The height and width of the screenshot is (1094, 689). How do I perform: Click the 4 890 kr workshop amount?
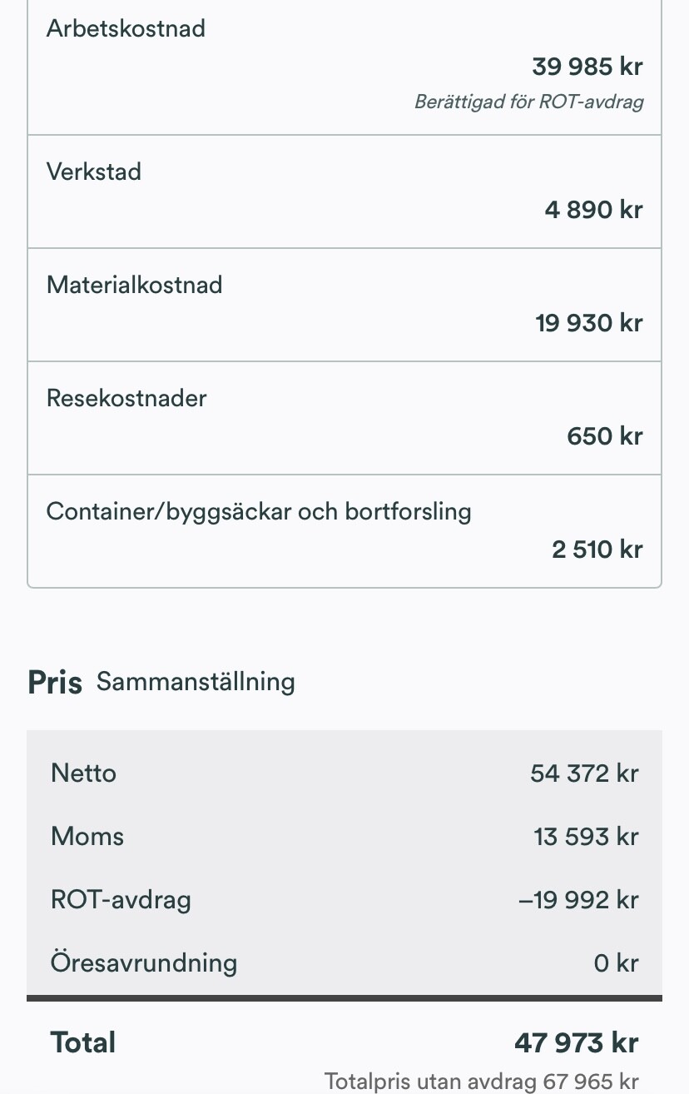coord(593,210)
